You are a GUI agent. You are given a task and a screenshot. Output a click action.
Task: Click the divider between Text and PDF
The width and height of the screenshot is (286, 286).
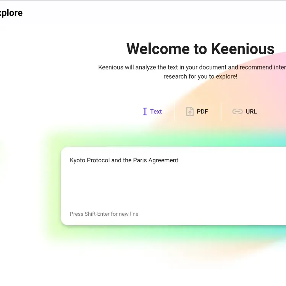[175, 111]
